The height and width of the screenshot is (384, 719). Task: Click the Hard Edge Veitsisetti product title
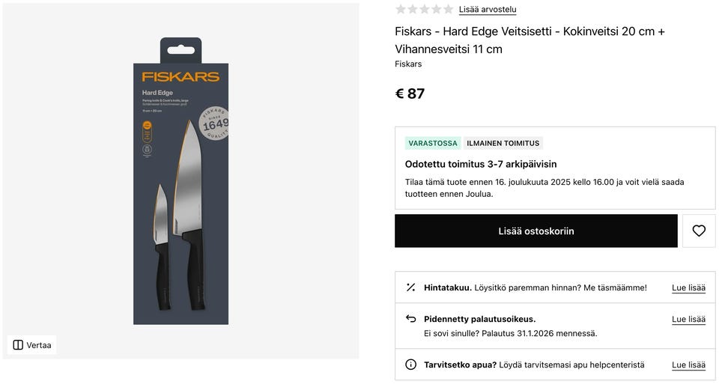coord(530,40)
